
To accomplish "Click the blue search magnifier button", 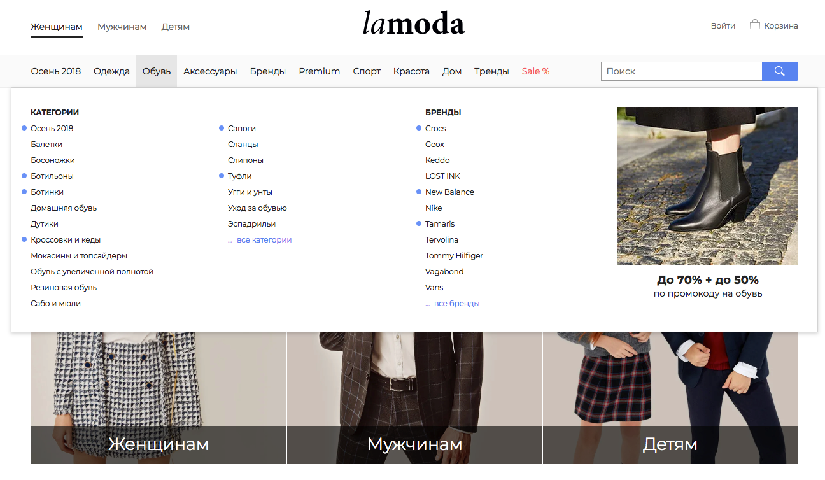I will click(780, 71).
